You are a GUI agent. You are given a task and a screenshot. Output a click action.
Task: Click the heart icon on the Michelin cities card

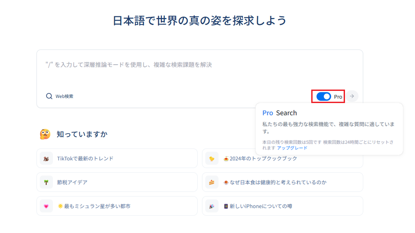[x=46, y=206]
